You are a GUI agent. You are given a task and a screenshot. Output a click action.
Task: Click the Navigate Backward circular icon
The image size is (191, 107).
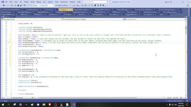(4, 5)
